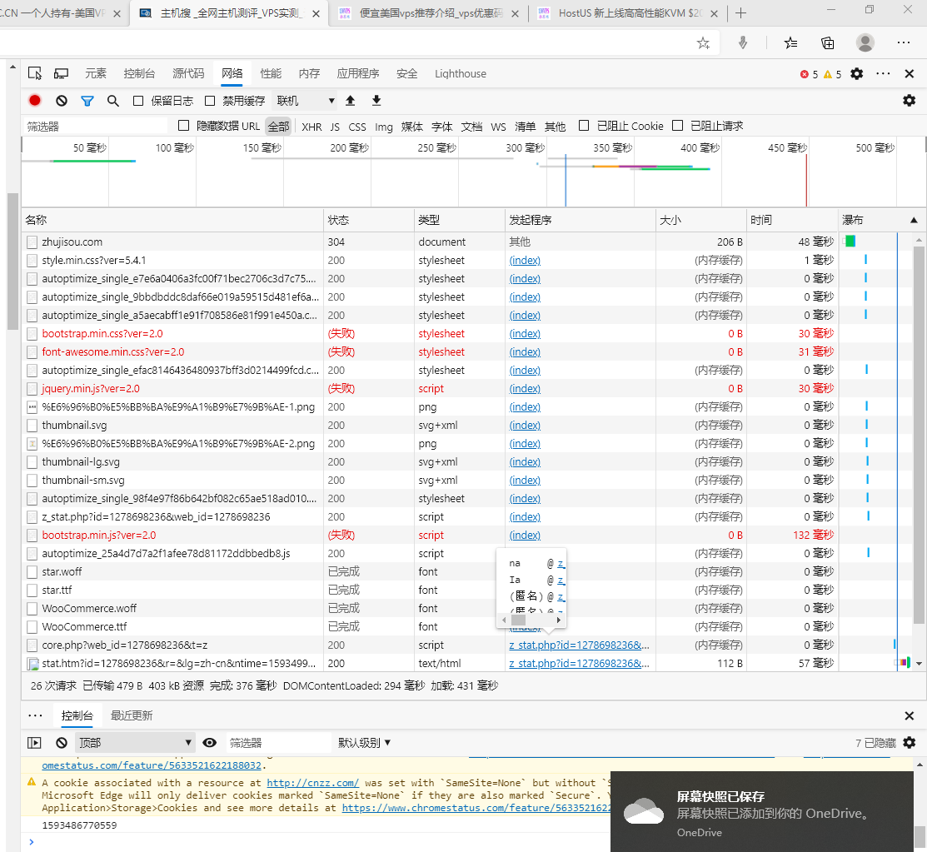This screenshot has height=852, width=927.
Task: Filter requests by XHR type
Action: (311, 127)
